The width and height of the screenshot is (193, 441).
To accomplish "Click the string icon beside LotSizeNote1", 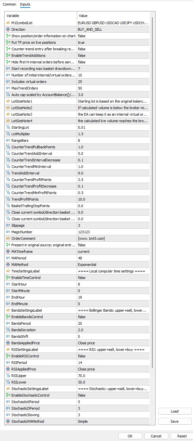I will [x=8, y=101].
